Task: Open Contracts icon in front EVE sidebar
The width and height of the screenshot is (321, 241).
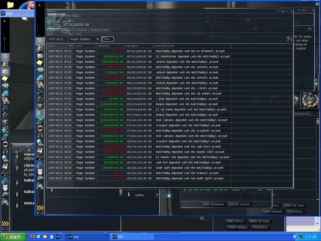Action: (x=40, y=85)
